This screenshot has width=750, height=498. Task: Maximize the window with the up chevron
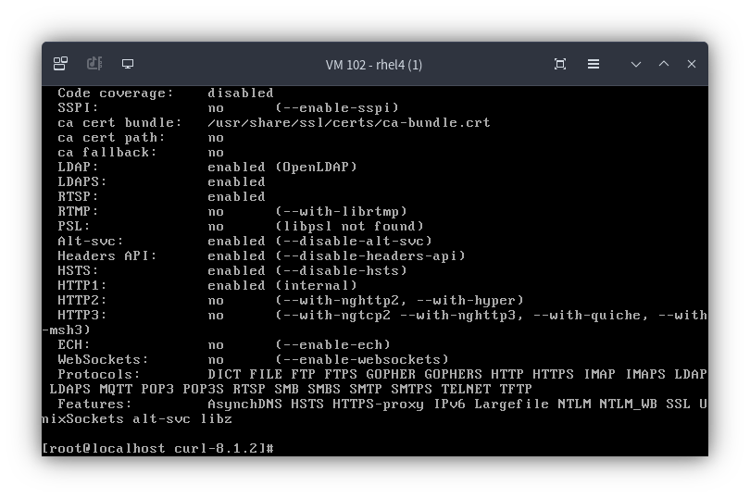tap(664, 64)
